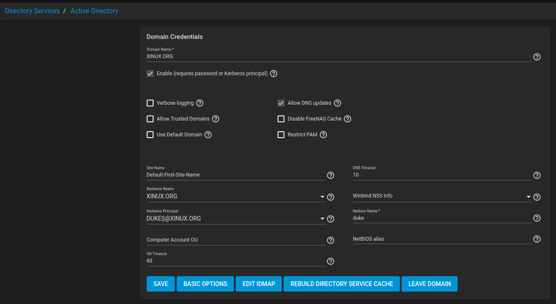
Task: Show help for Allow DNS updates
Action: click(337, 103)
